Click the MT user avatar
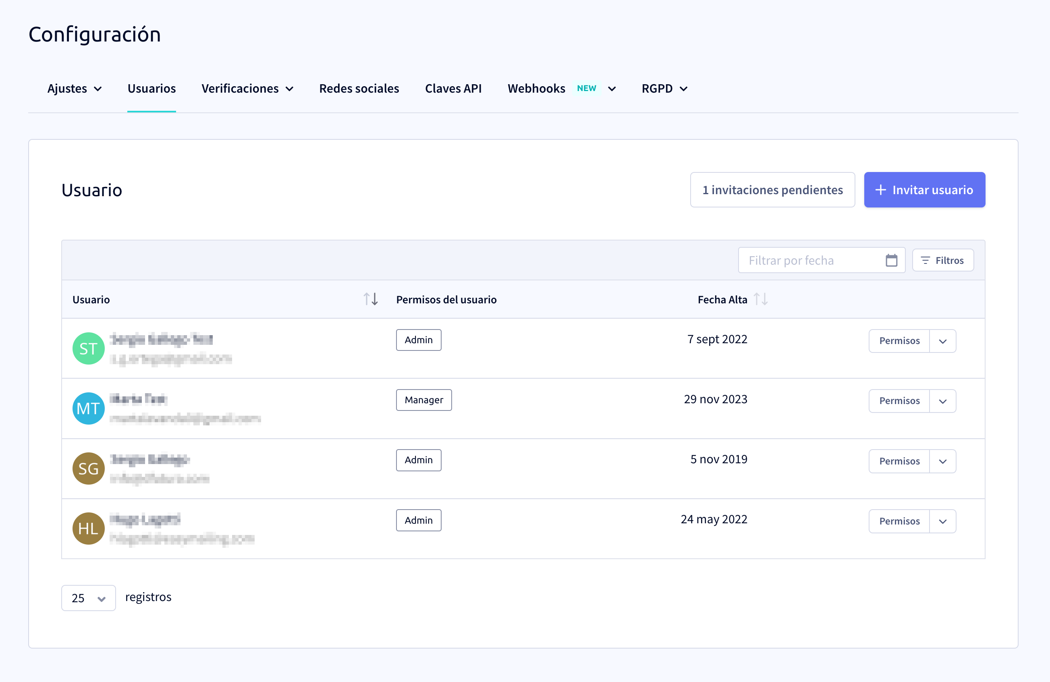 tap(88, 408)
